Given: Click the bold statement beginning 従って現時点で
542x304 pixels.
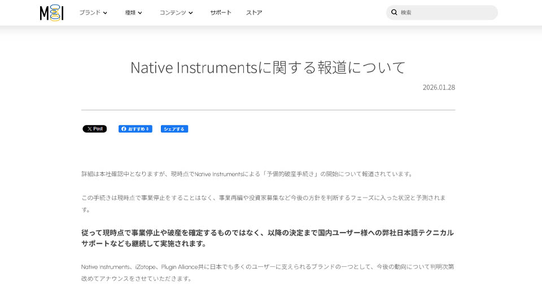Looking at the screenshot, I should 268,238.
